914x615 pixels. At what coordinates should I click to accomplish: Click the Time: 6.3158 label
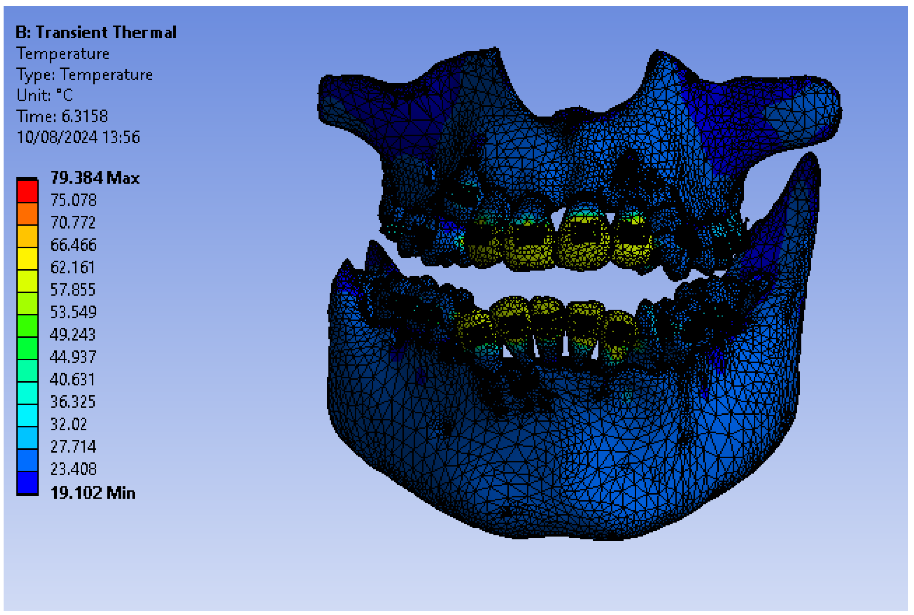62,116
